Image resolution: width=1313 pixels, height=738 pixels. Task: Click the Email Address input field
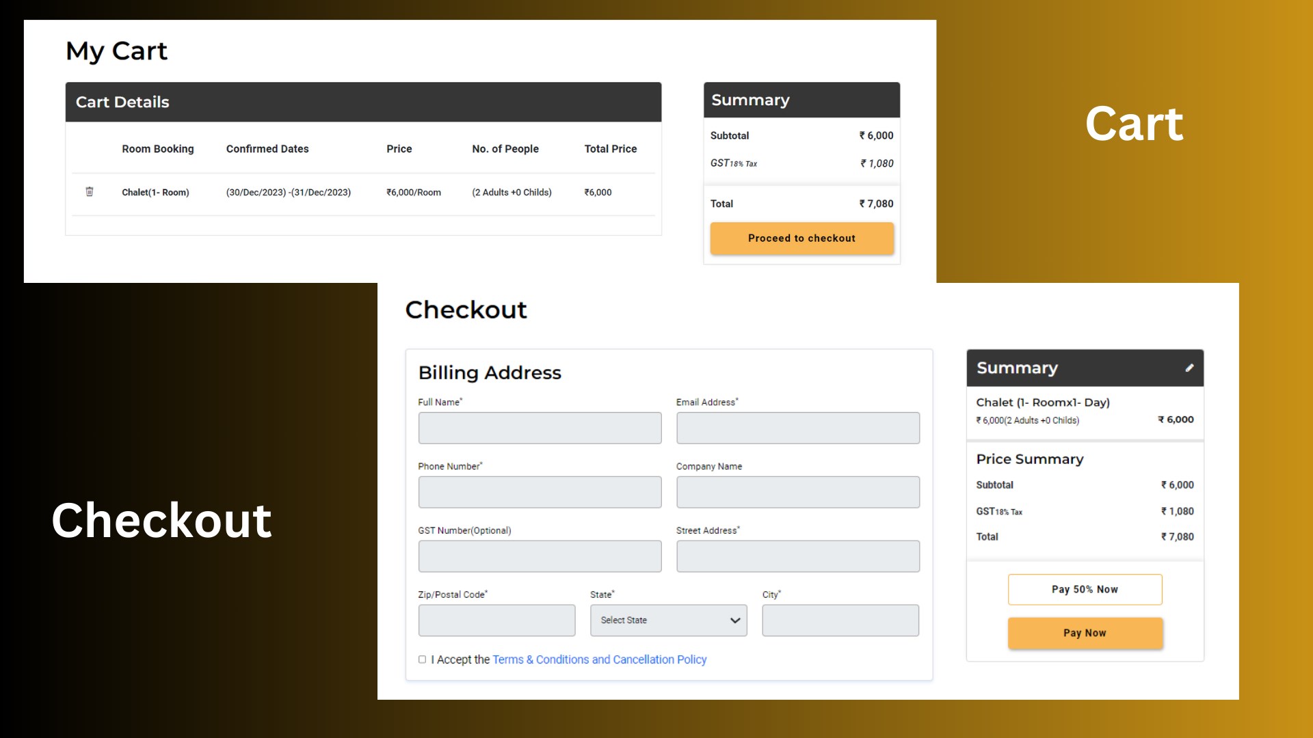tap(797, 427)
